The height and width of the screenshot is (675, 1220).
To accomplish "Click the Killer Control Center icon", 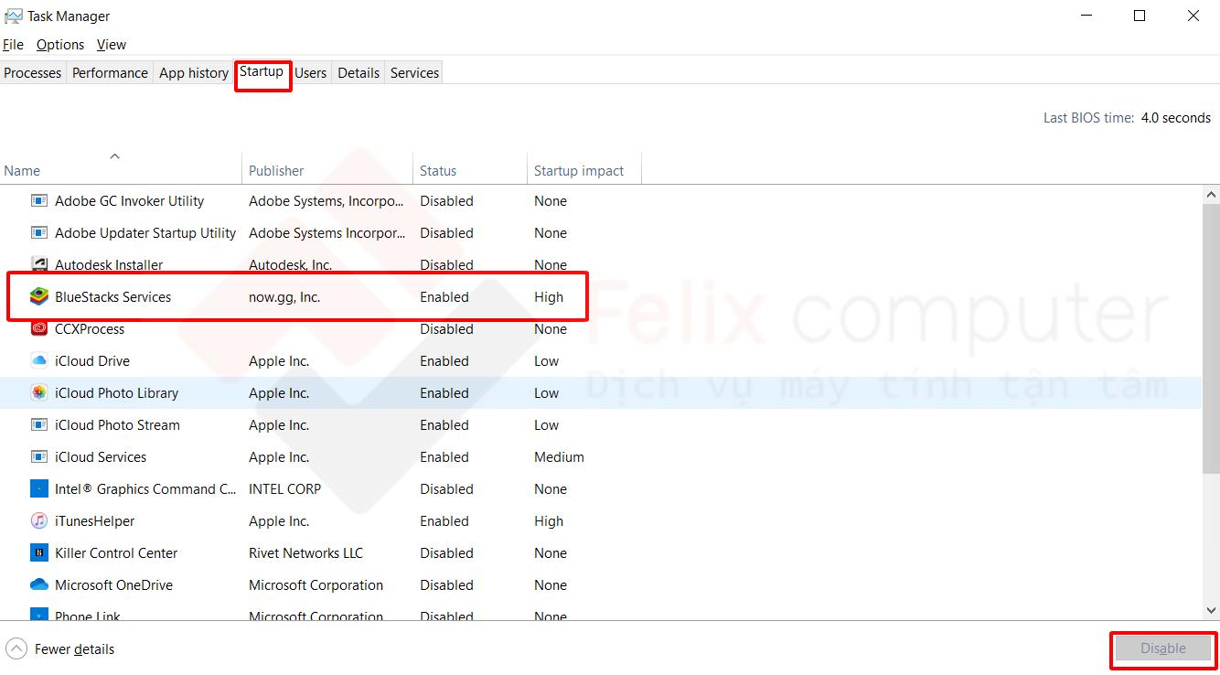I will (x=38, y=553).
